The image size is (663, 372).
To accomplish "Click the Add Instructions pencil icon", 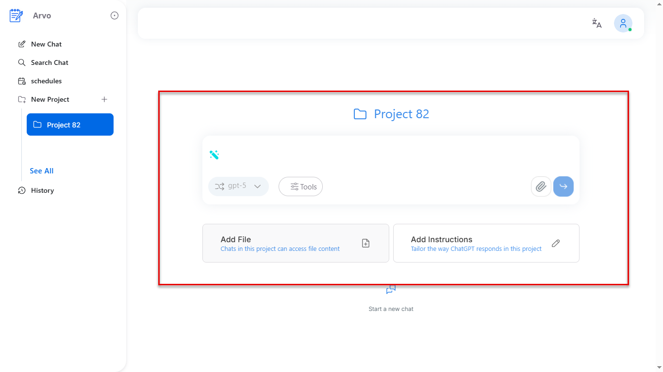I will pyautogui.click(x=556, y=243).
